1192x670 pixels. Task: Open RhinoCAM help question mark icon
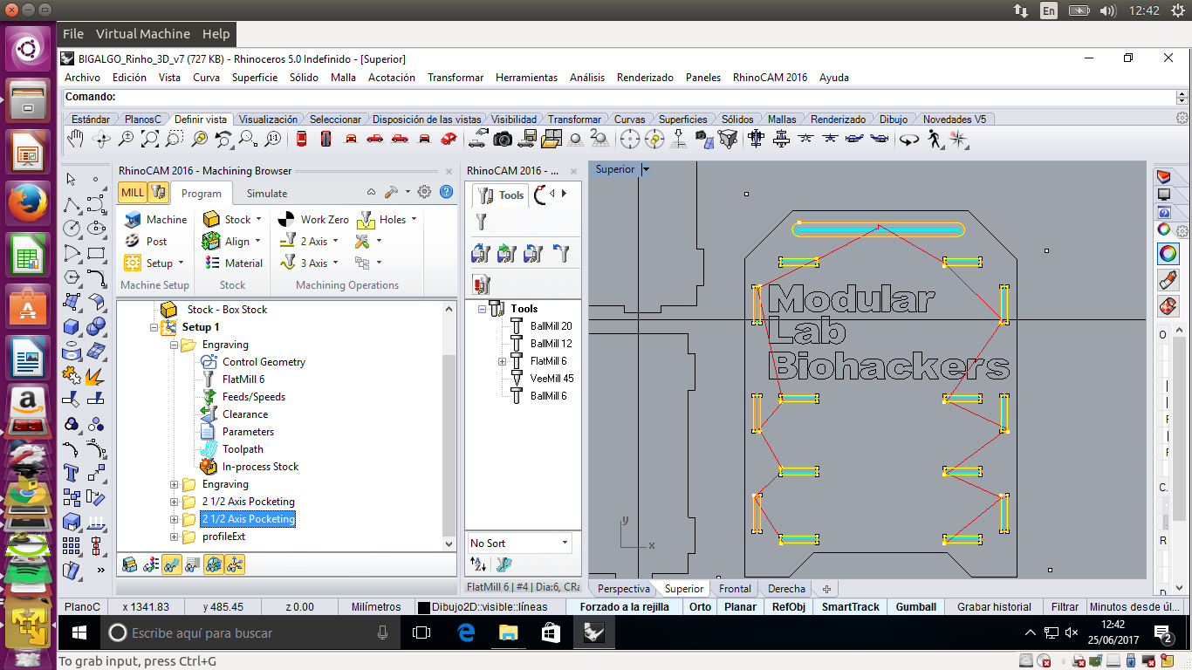[446, 193]
